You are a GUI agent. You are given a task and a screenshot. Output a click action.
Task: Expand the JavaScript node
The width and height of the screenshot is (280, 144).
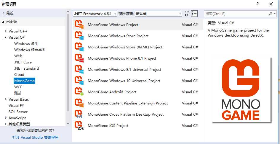6,118
